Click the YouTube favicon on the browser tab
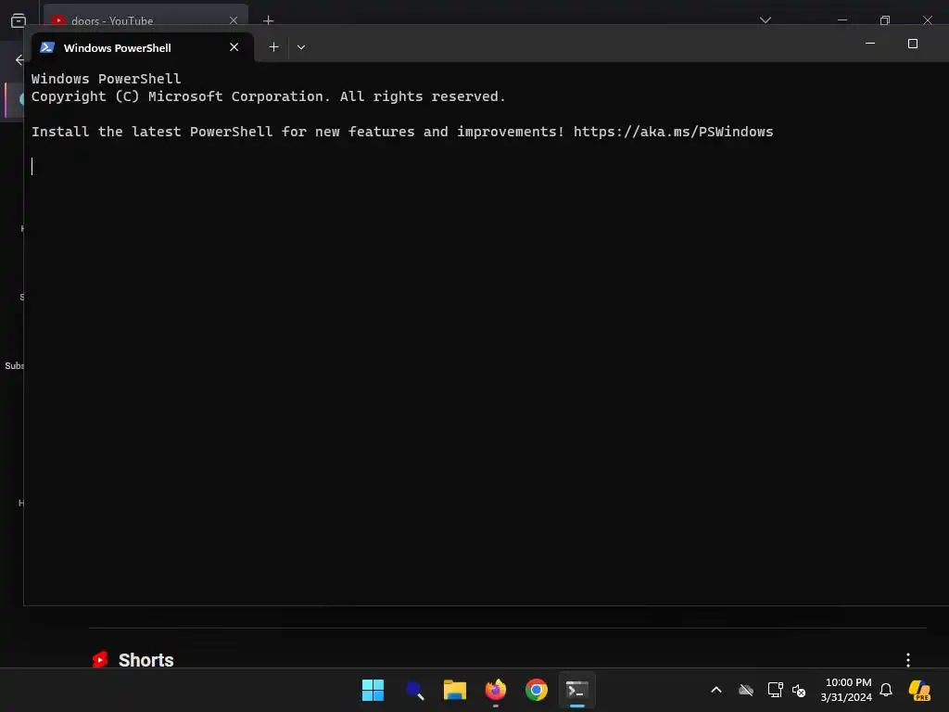949x712 pixels. 58,20
